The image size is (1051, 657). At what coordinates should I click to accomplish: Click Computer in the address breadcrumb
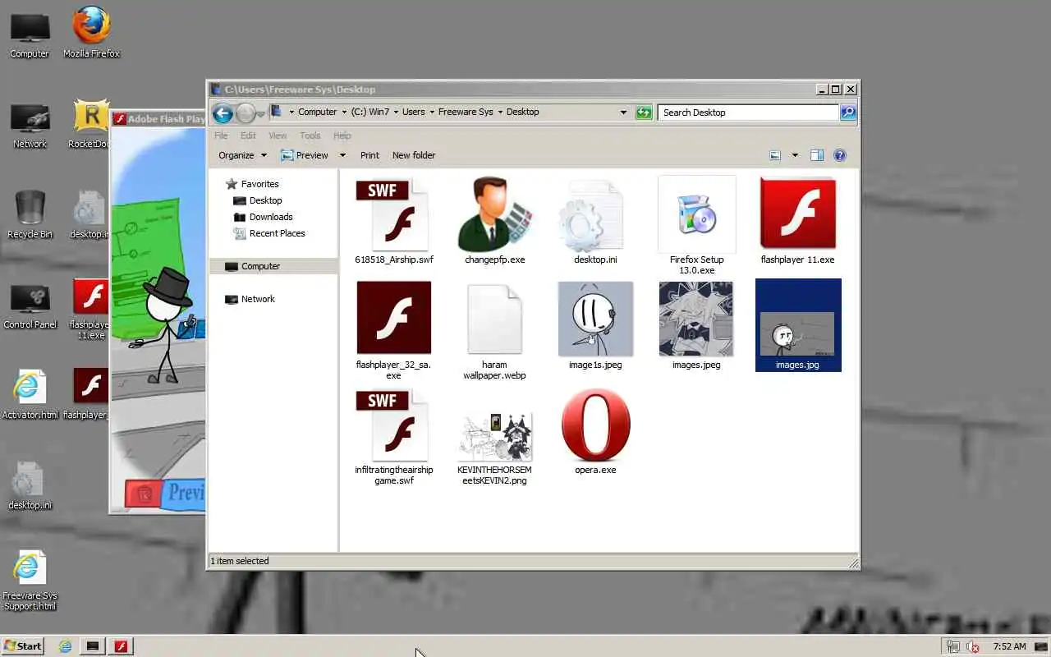tap(317, 113)
